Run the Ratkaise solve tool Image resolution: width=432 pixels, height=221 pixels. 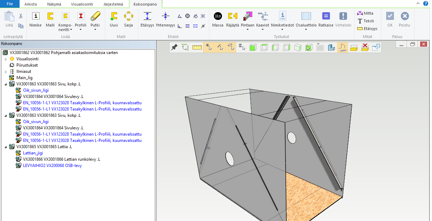point(326,16)
